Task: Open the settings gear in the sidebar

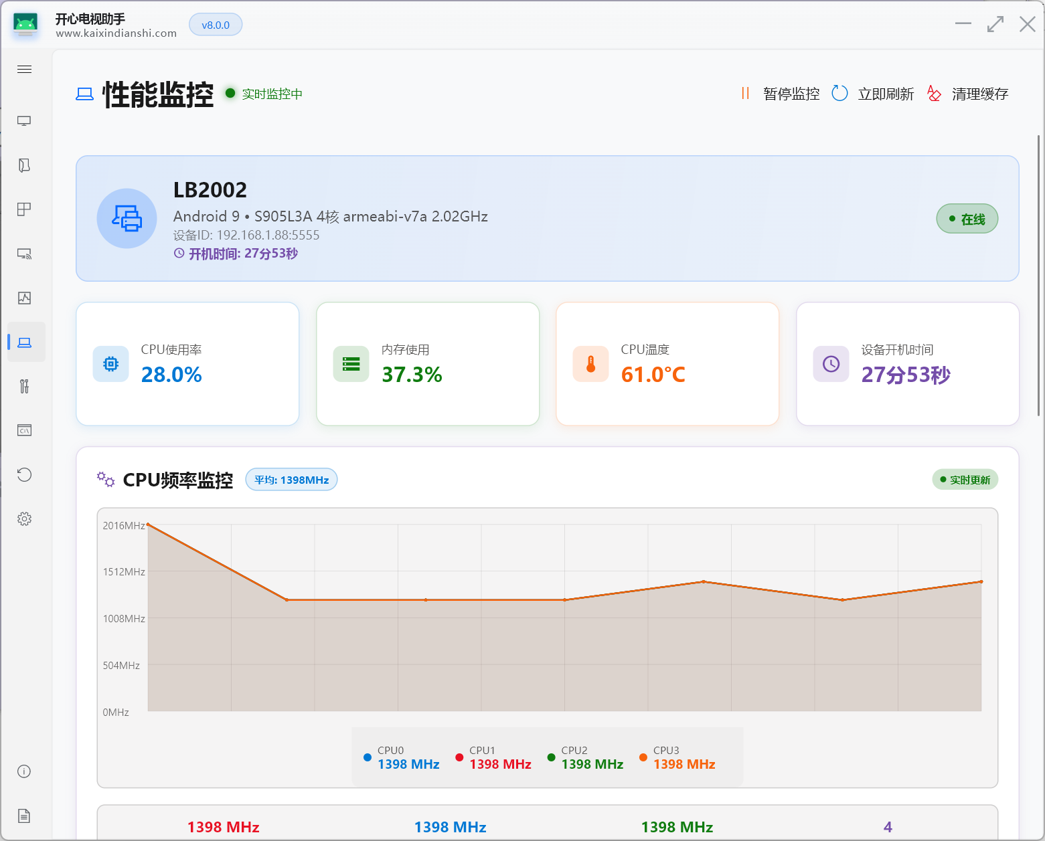Action: (x=25, y=519)
